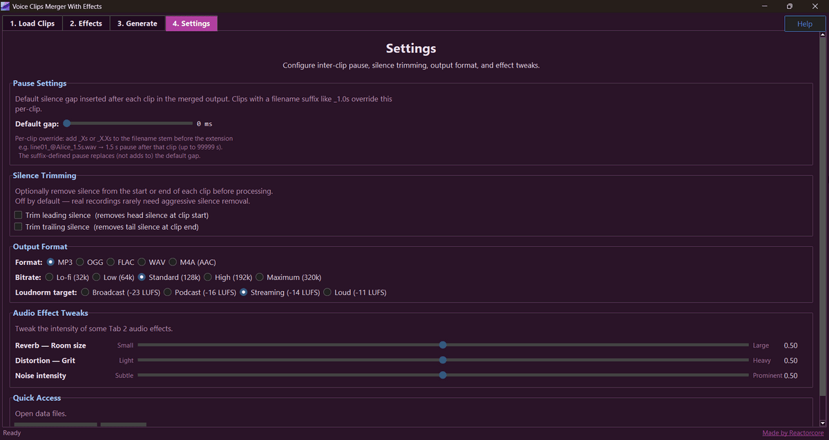Set bitrate to Lo-fi (32k)
The height and width of the screenshot is (440, 829).
[x=49, y=277]
